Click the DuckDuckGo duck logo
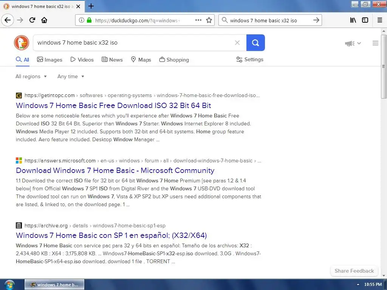 (22, 43)
